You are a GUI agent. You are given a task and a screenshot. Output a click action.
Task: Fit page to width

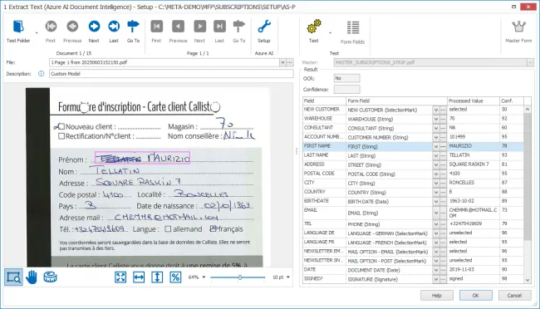tap(139, 277)
